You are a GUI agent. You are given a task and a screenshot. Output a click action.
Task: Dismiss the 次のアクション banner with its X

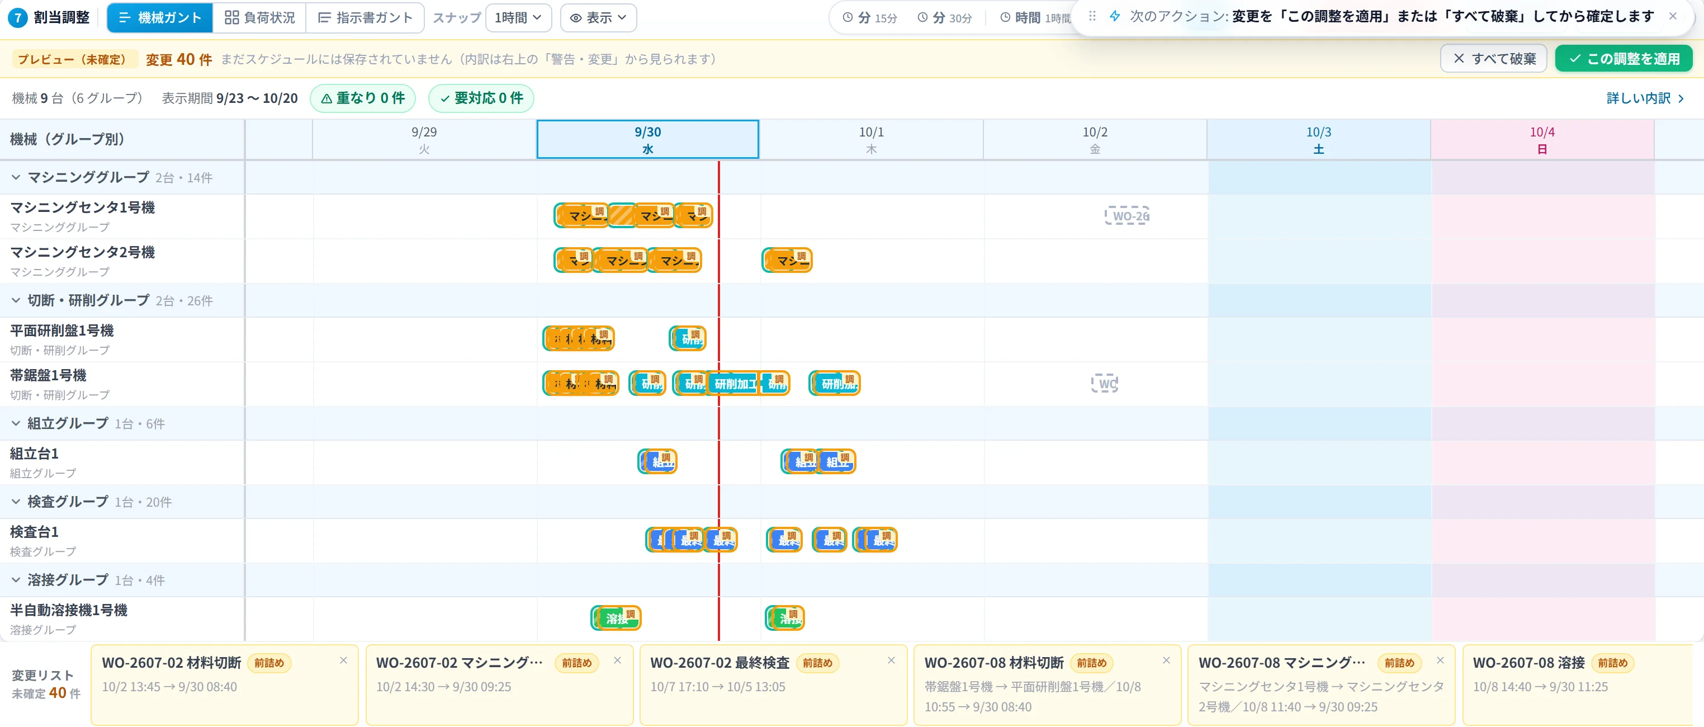tap(1673, 16)
